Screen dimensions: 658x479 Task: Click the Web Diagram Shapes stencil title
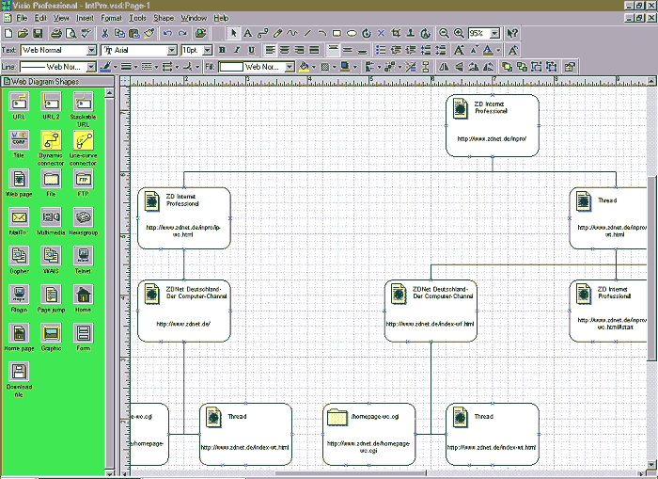tap(45, 82)
